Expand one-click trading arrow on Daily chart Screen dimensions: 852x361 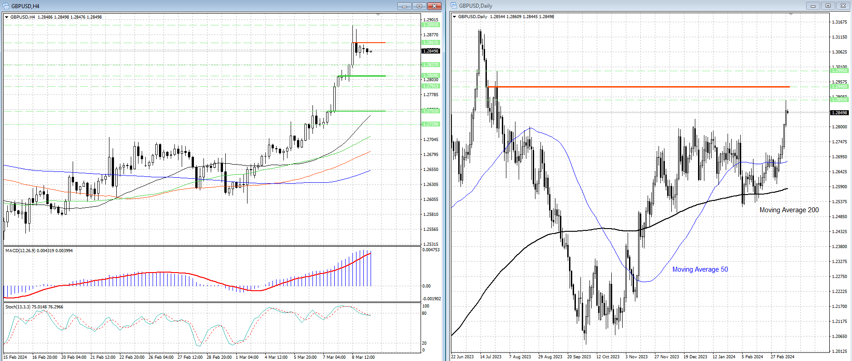455,17
